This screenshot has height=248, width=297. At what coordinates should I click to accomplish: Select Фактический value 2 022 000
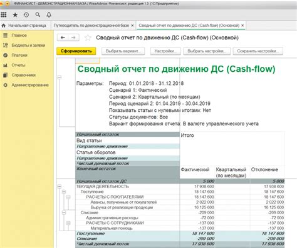click(205, 202)
